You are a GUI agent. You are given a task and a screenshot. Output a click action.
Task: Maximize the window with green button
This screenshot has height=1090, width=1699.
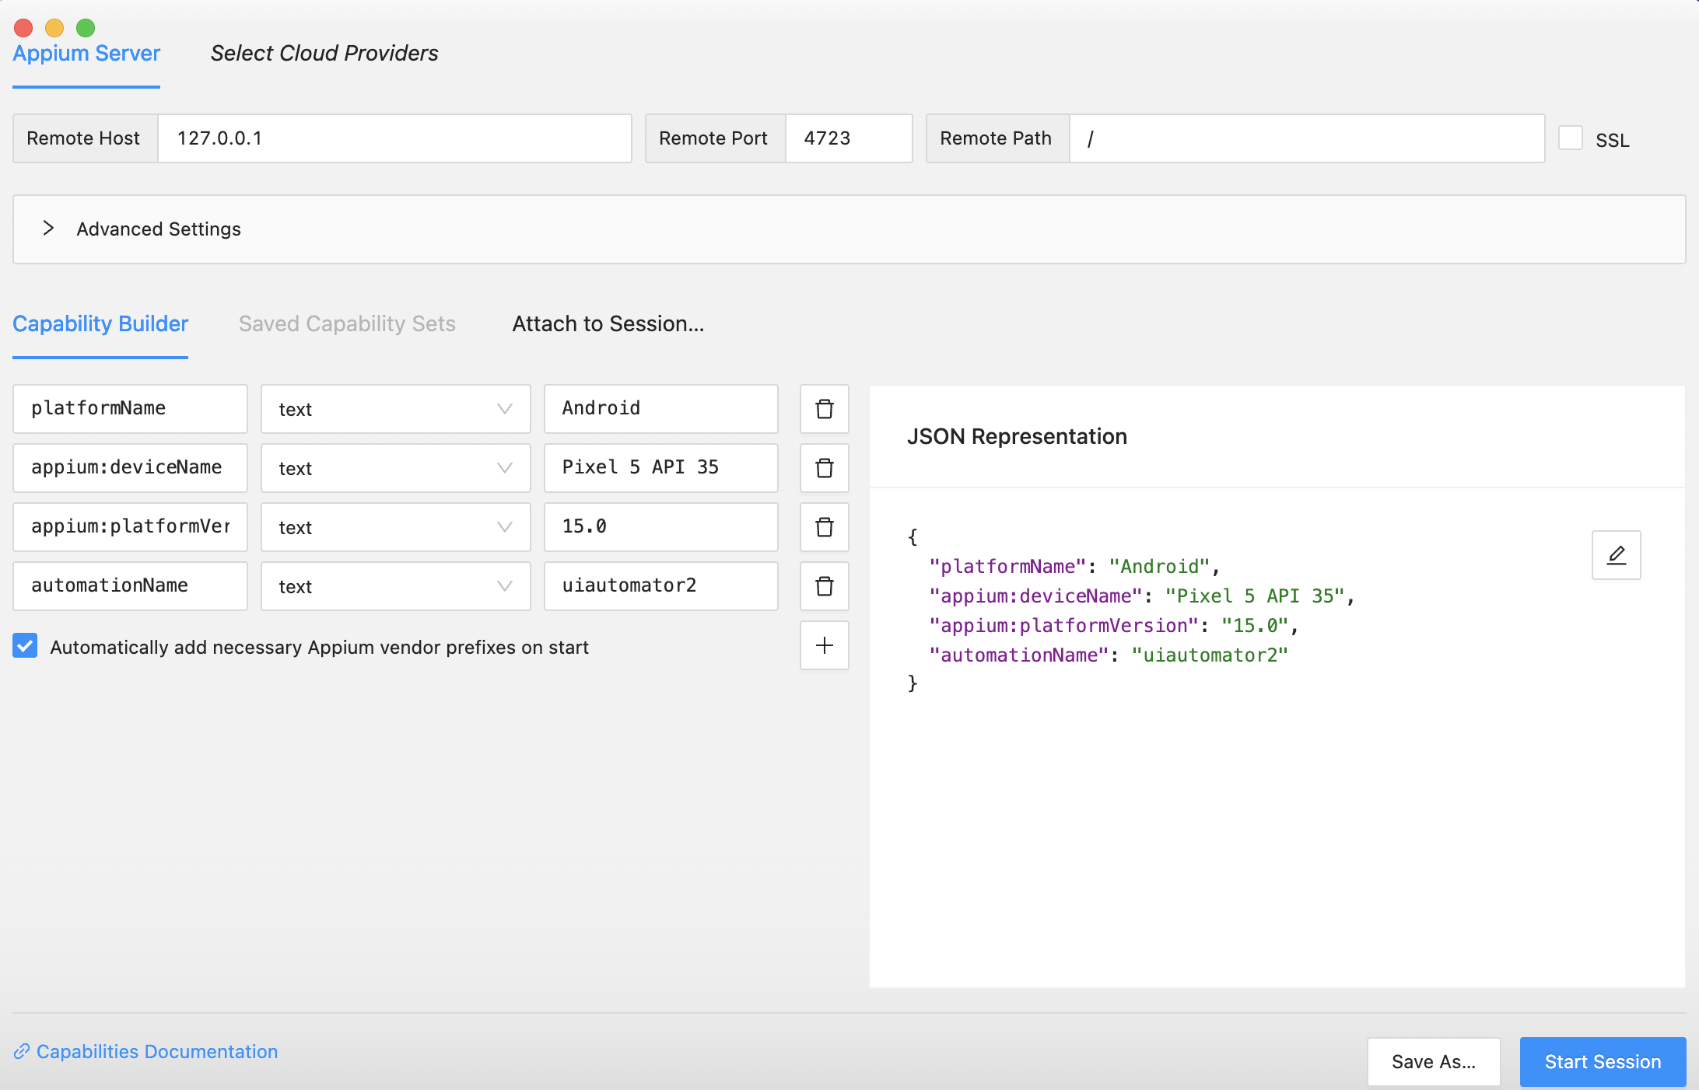pos(86,28)
